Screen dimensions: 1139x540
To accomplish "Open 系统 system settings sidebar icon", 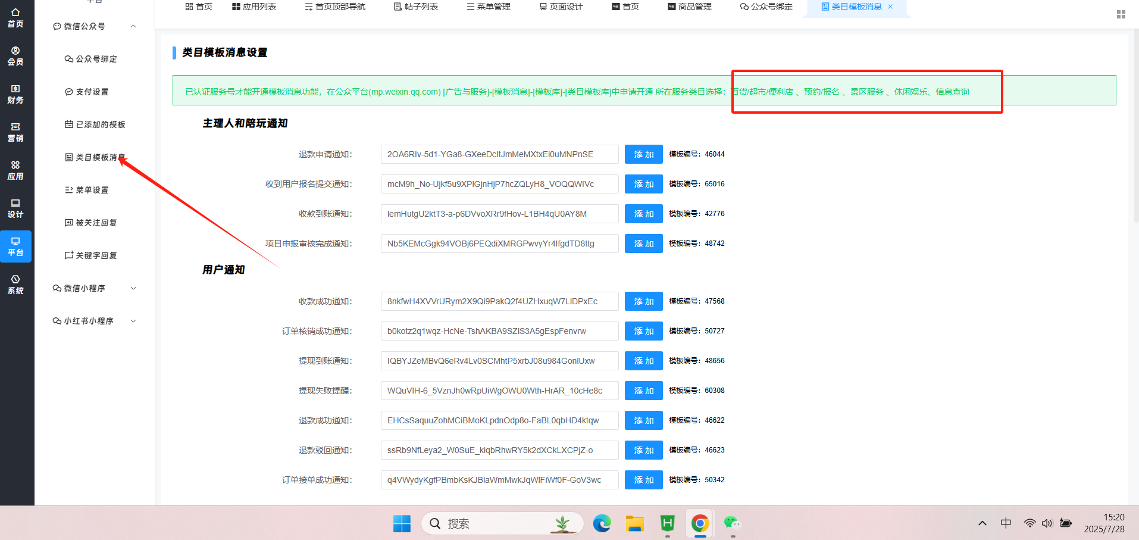I will tap(15, 285).
